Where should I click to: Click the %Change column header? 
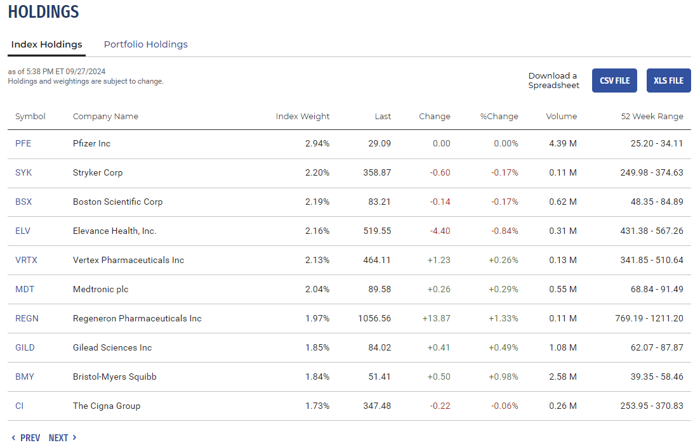pos(499,117)
